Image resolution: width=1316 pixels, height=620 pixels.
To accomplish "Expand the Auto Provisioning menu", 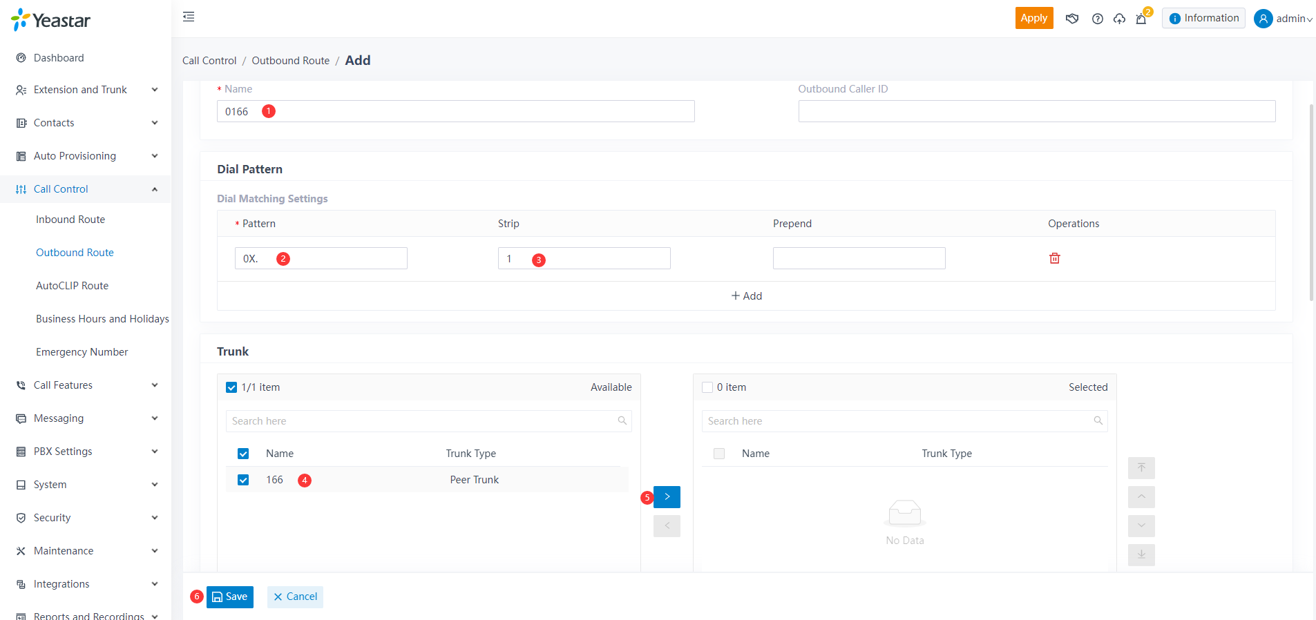I will [86, 156].
